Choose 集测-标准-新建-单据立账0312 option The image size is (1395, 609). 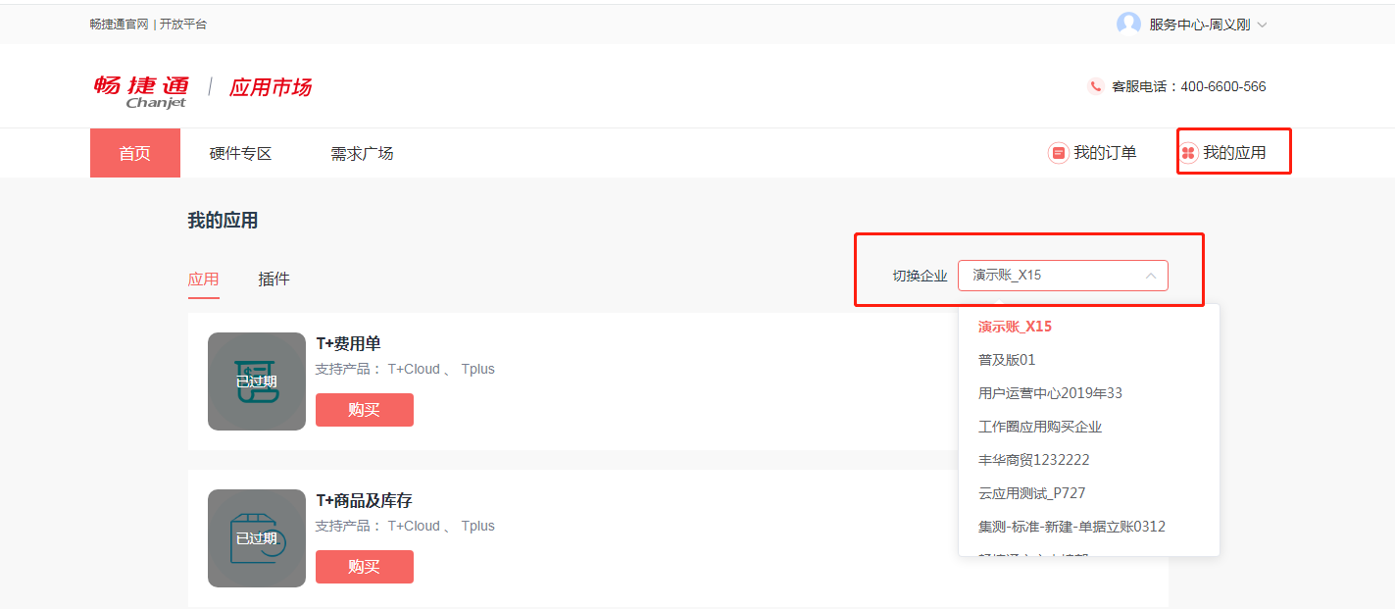[x=1071, y=527]
